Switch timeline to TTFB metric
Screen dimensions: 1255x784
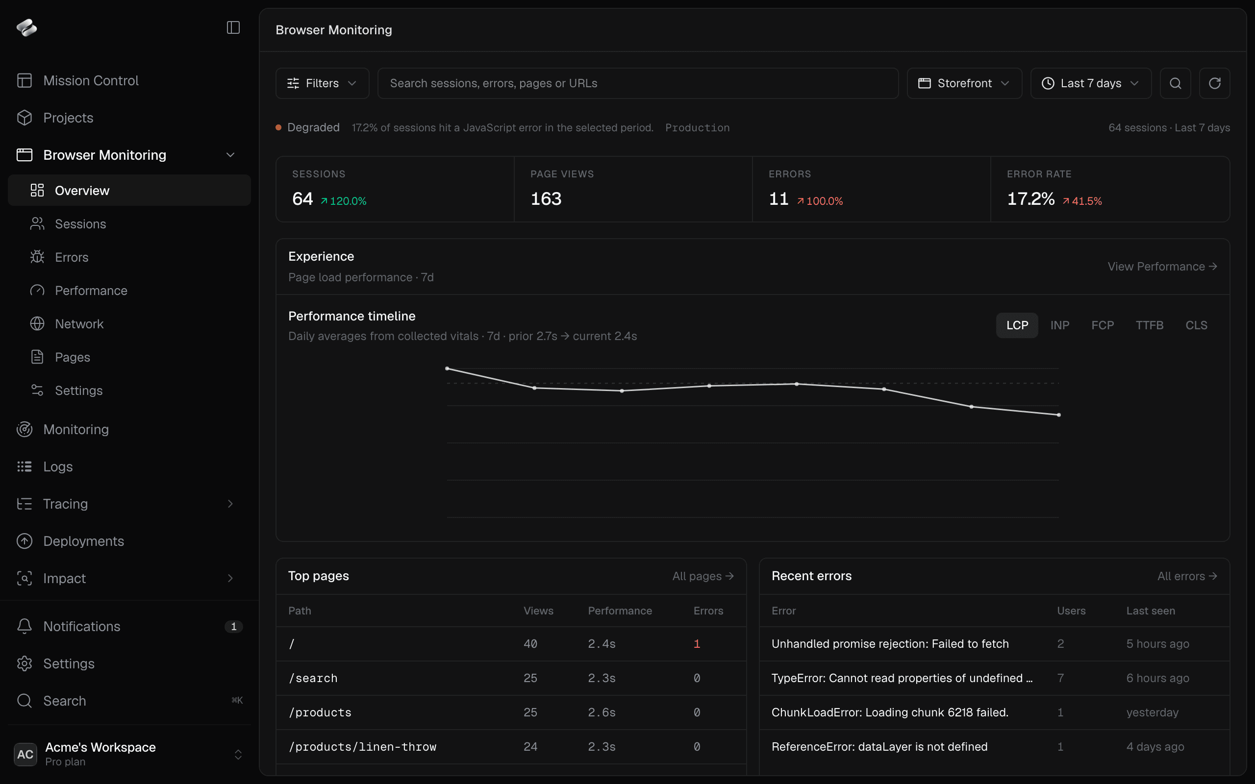point(1149,325)
